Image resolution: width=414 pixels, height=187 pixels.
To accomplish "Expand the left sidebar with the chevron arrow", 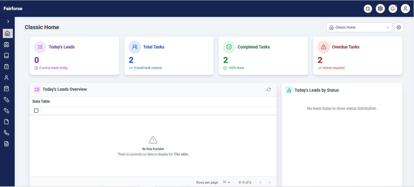I will (x=8, y=21).
